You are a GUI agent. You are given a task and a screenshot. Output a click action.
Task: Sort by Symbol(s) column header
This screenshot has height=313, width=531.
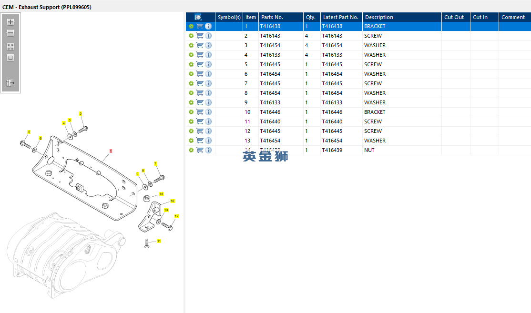(229, 17)
